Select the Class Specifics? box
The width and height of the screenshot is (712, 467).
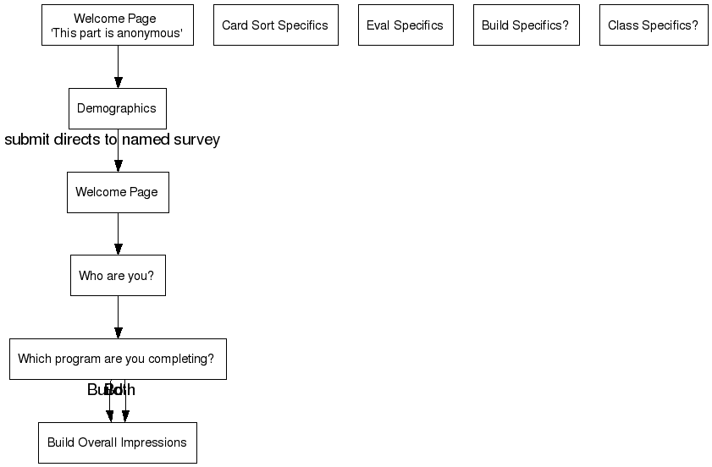(653, 25)
